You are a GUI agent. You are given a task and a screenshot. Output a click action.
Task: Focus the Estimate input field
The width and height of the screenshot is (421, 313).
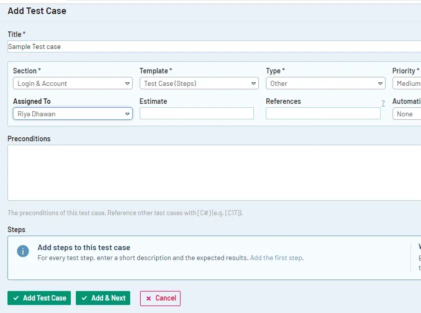click(x=197, y=114)
